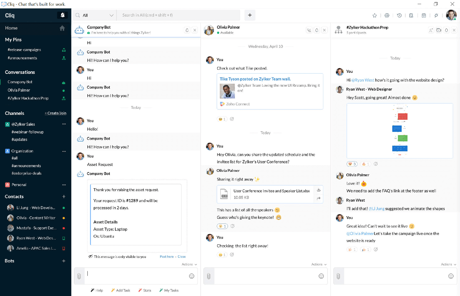Viewport: 460px width, 296px height.
Task: Open Tike Tyson posted on Zylker Team wall link
Action: (255, 79)
